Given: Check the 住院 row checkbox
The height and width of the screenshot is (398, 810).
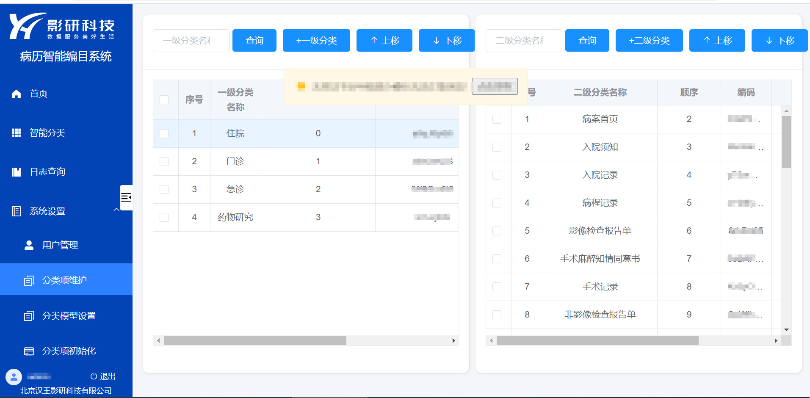Looking at the screenshot, I should tap(164, 133).
